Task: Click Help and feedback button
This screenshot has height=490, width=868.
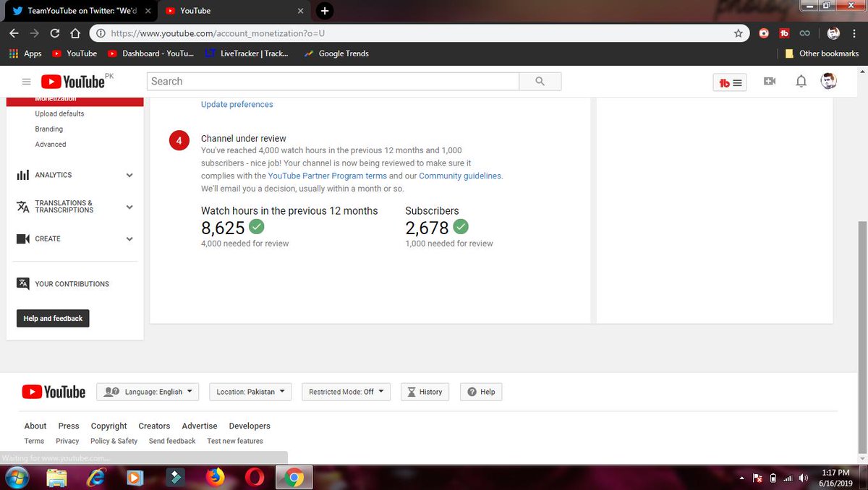Action: coord(53,318)
